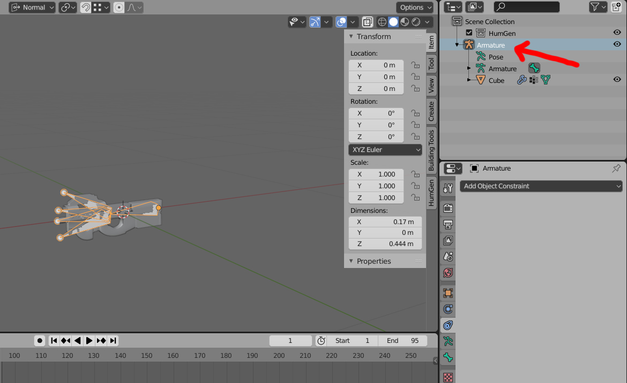
Task: Click the outliner search field
Action: 527,7
